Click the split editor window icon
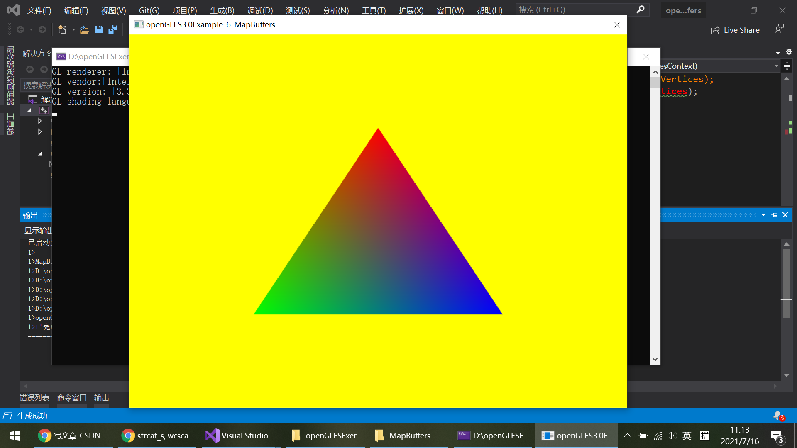 coord(787,66)
